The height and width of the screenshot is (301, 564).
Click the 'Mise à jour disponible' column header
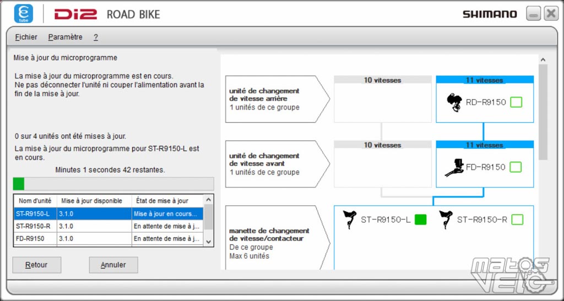tap(94, 201)
